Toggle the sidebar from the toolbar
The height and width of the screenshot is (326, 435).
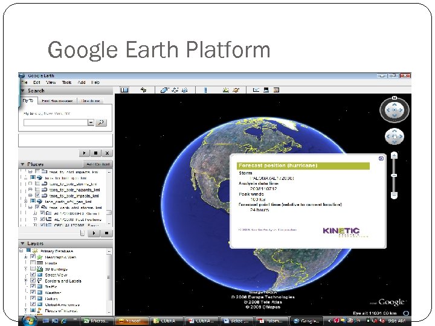(x=124, y=90)
